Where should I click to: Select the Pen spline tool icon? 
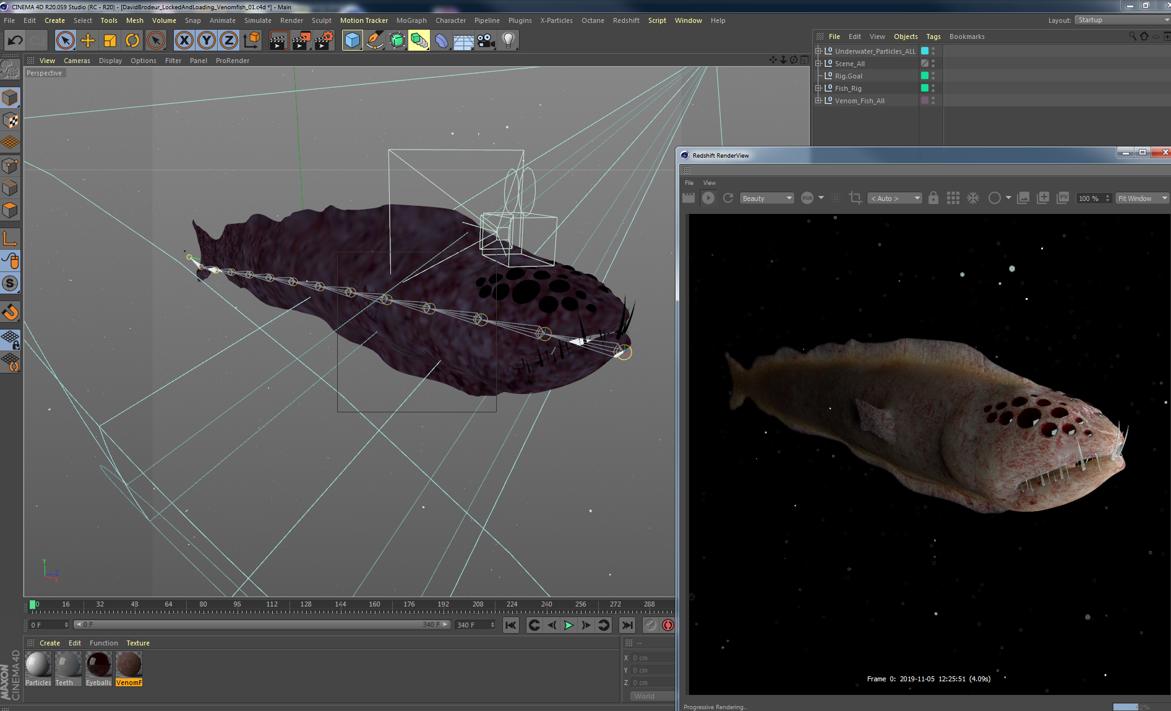375,40
